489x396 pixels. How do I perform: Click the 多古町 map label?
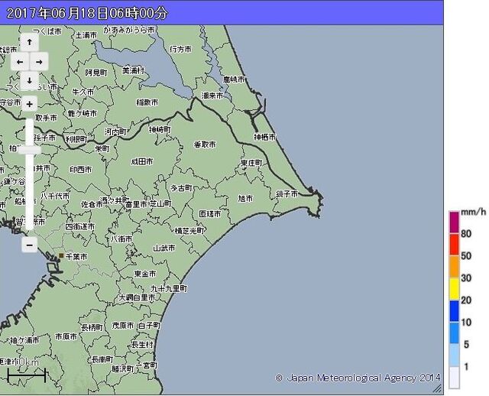181,188
